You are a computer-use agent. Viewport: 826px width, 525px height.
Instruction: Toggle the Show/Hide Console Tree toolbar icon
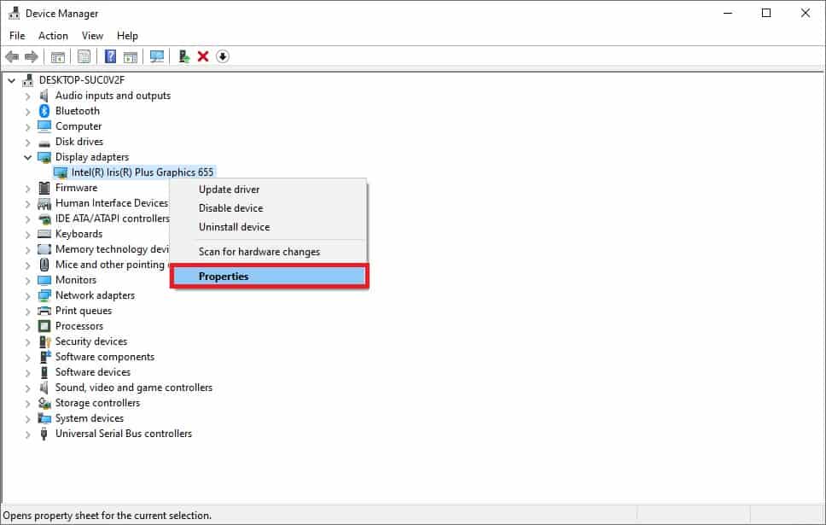[58, 56]
